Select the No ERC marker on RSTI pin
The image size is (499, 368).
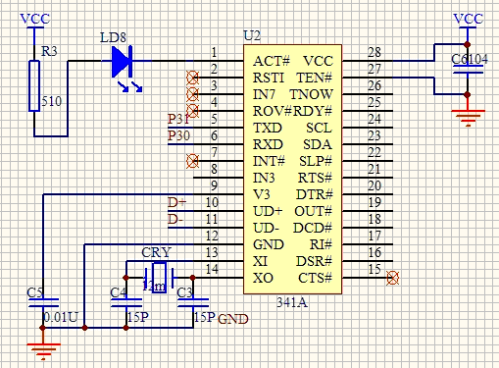(x=192, y=78)
